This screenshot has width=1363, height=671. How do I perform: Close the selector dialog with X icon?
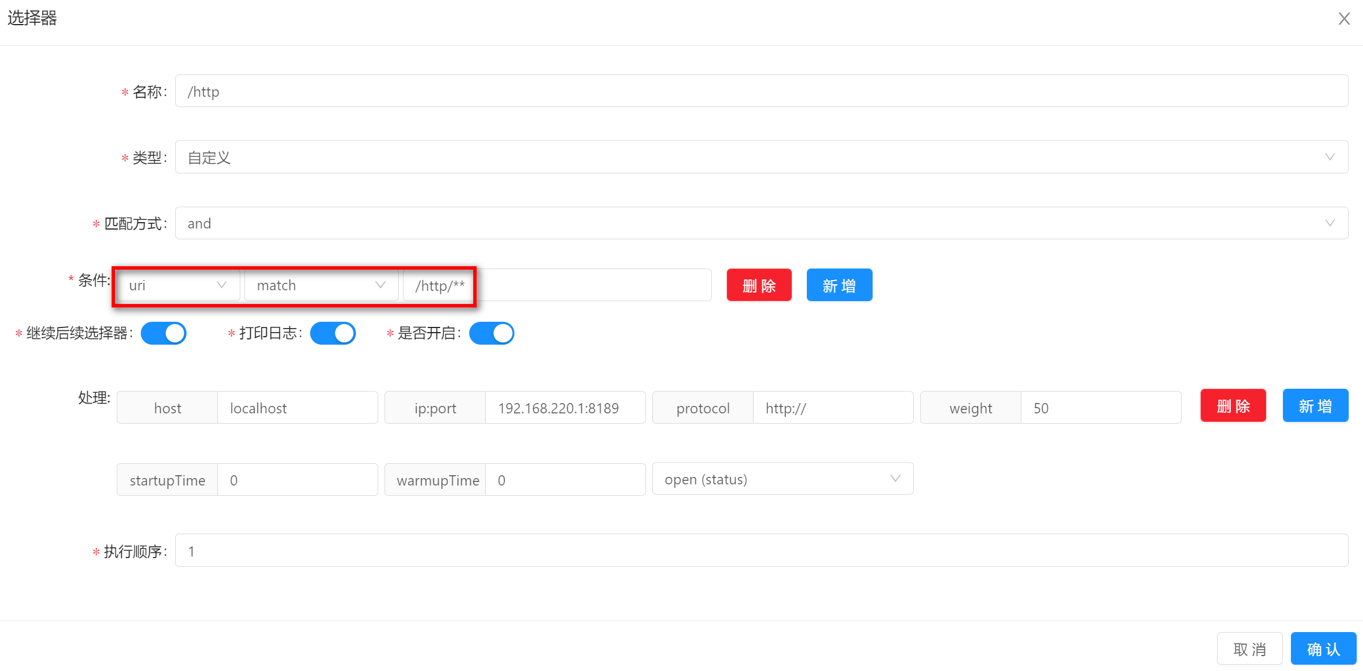coord(1344,19)
